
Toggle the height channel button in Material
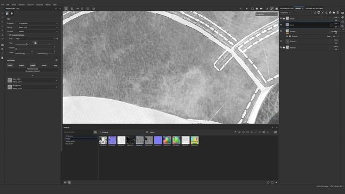pos(22,65)
